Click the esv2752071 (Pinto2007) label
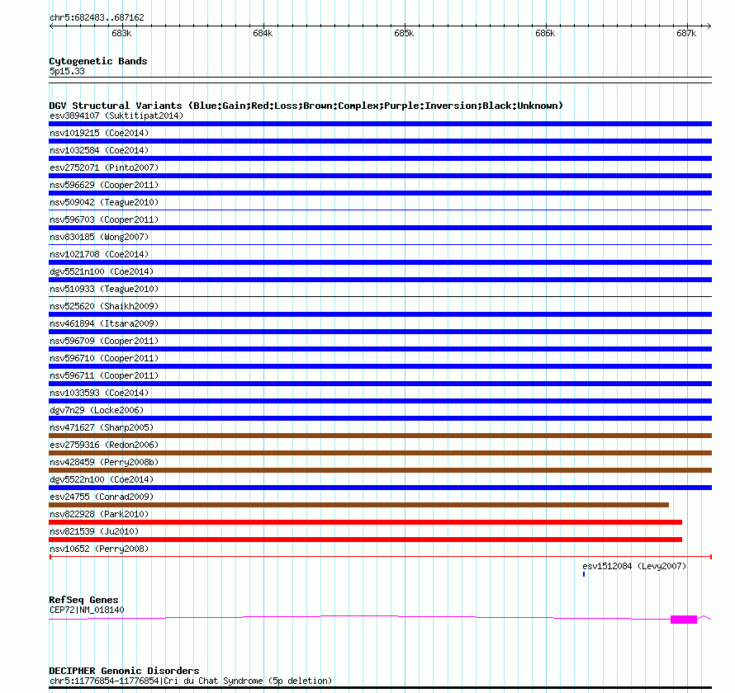735x693 pixels. (104, 167)
